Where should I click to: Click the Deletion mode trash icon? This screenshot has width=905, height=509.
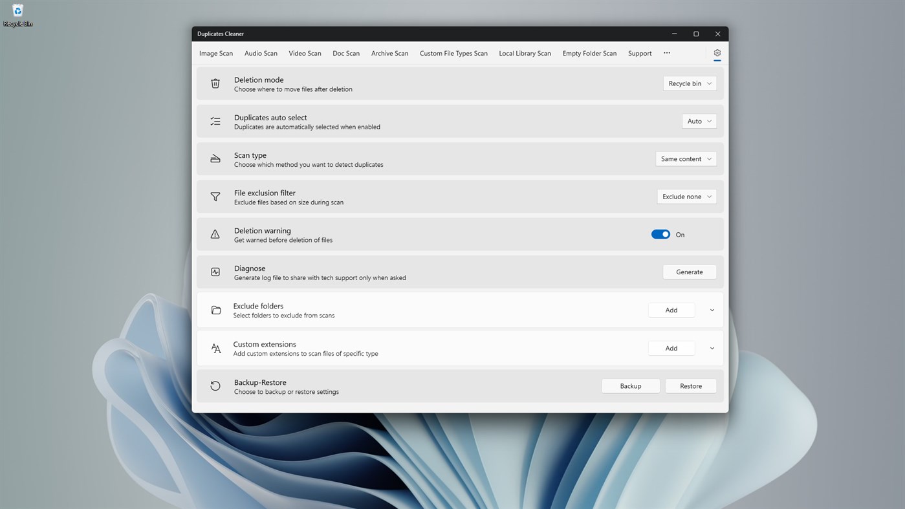point(215,83)
